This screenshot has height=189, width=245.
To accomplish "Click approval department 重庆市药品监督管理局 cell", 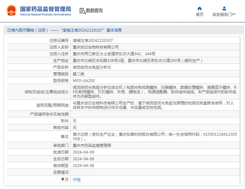I will click(x=92, y=145).
